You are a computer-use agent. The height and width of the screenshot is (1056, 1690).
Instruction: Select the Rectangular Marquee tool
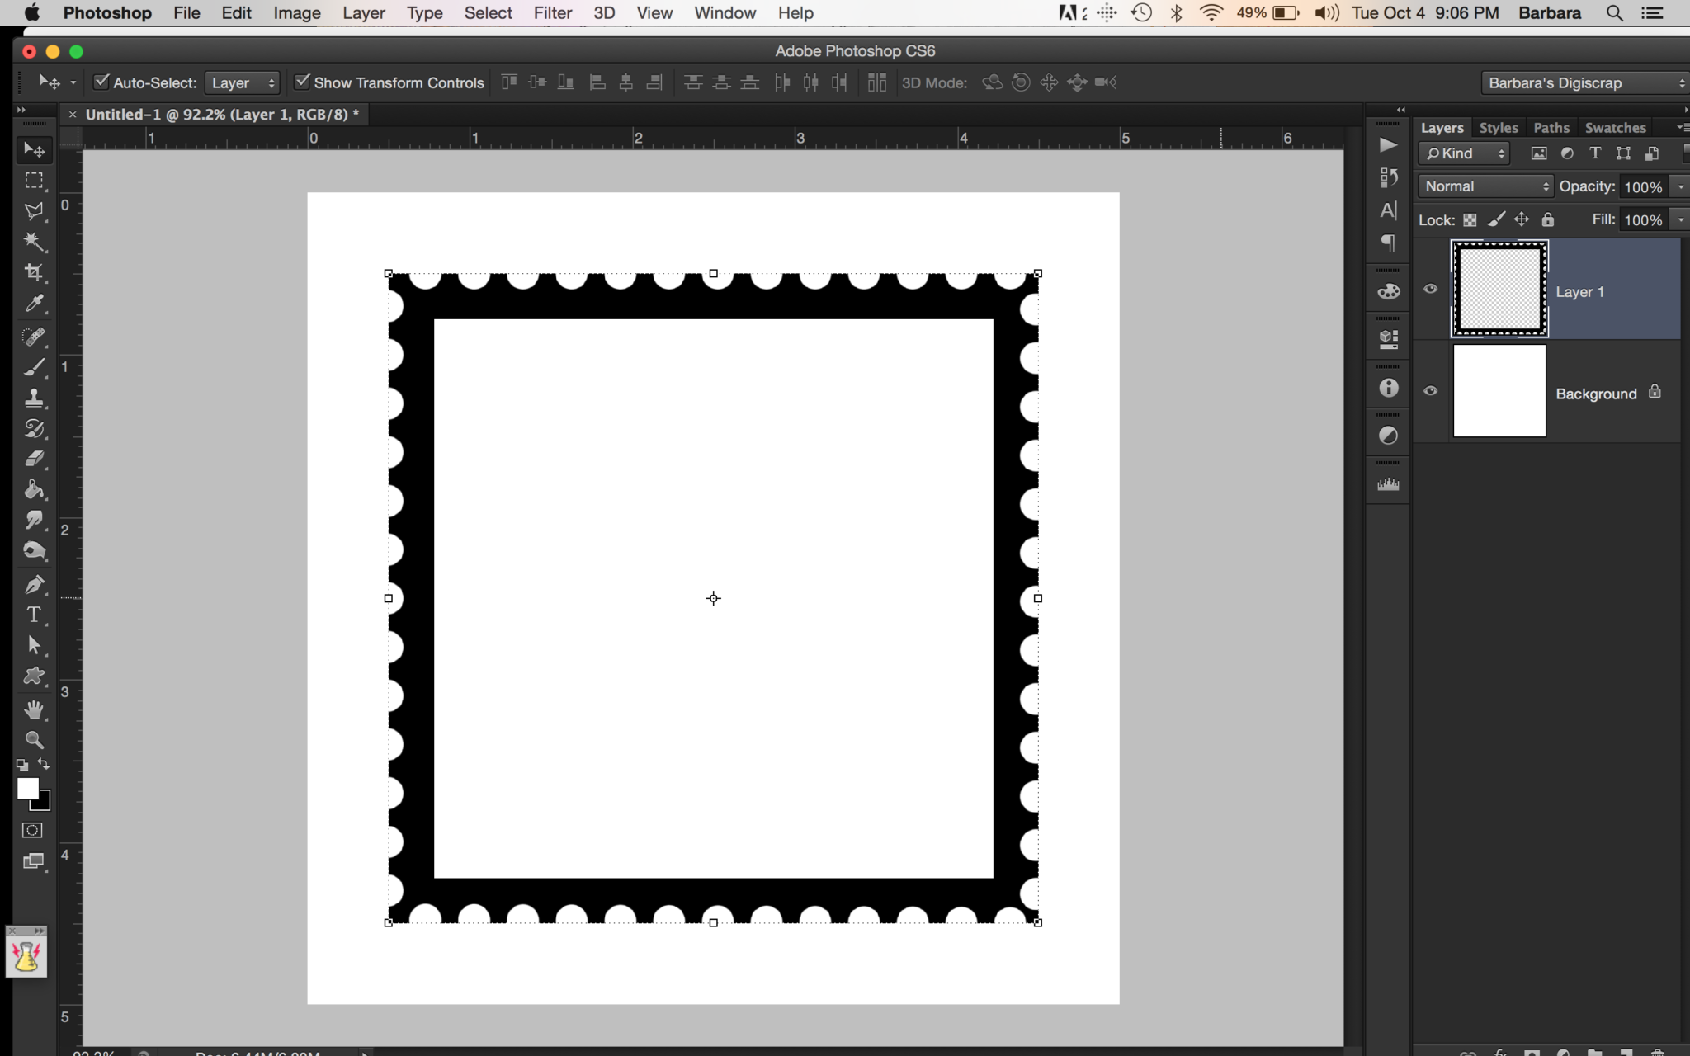[x=33, y=181]
